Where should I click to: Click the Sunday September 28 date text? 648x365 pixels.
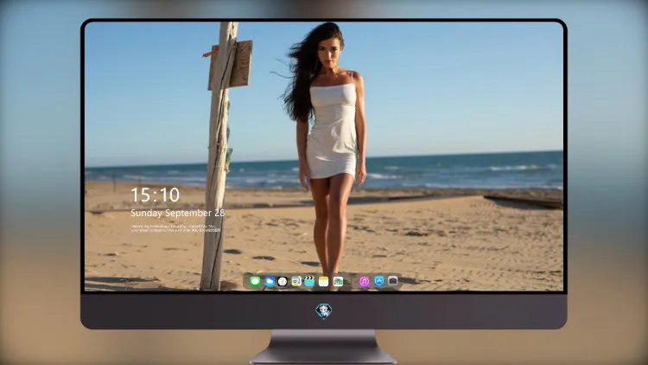pos(178,213)
